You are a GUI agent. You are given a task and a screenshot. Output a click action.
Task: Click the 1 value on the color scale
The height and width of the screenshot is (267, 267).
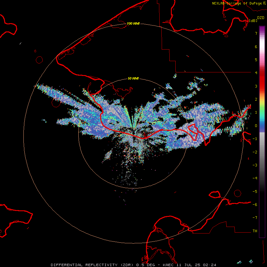[256, 112]
